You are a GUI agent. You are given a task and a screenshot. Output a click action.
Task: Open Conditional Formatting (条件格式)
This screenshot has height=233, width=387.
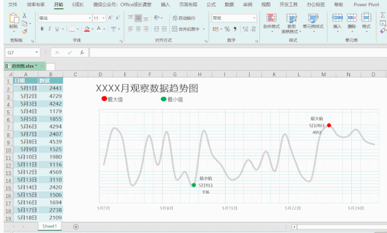272,23
